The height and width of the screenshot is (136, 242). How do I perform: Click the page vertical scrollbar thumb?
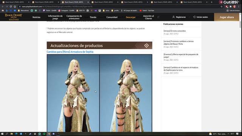(x=240, y=25)
